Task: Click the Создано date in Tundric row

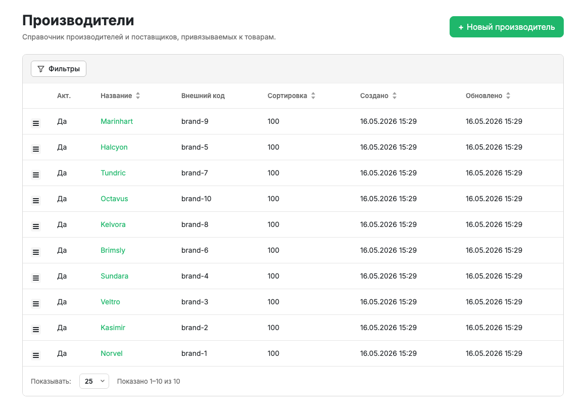Action: 388,173
